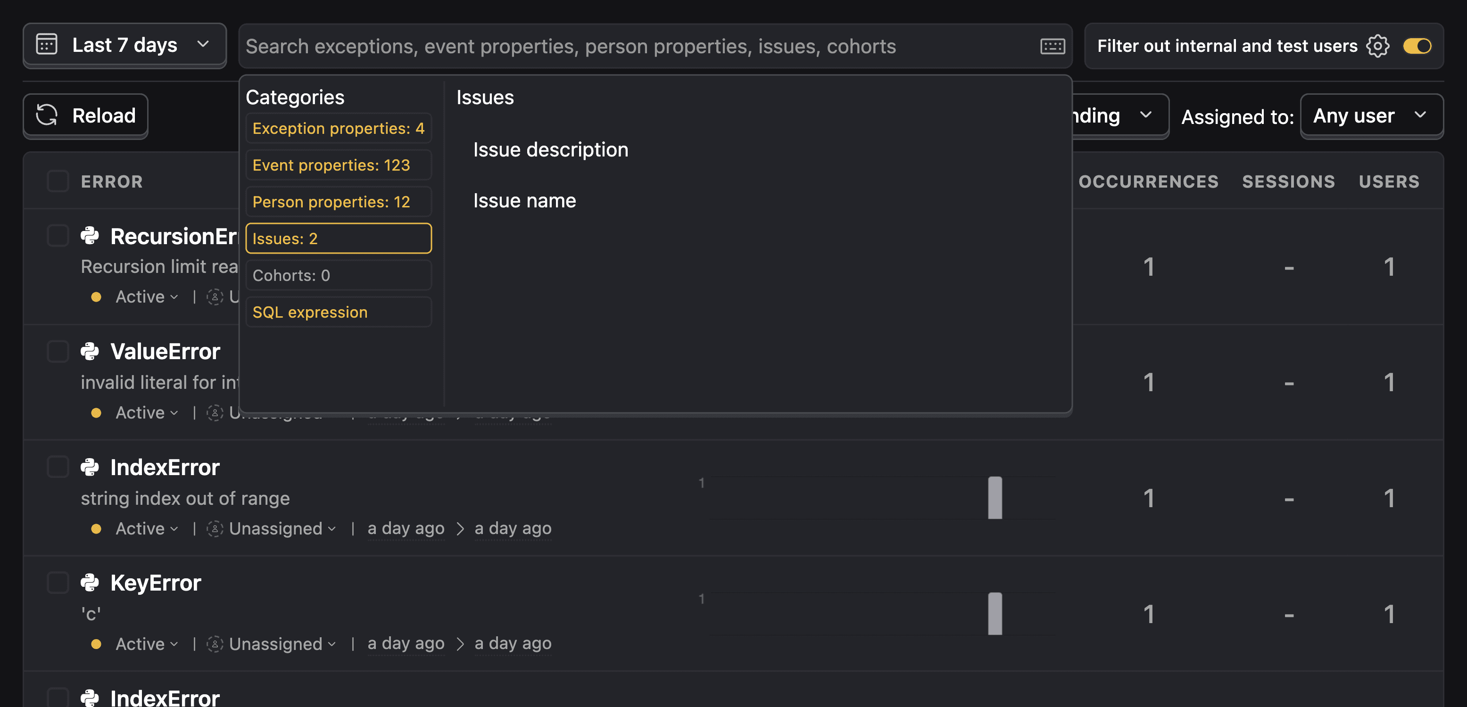Screen dimensions: 1467x707
Task: Click the assignee avatar icon in KeyError row
Action: (215, 644)
